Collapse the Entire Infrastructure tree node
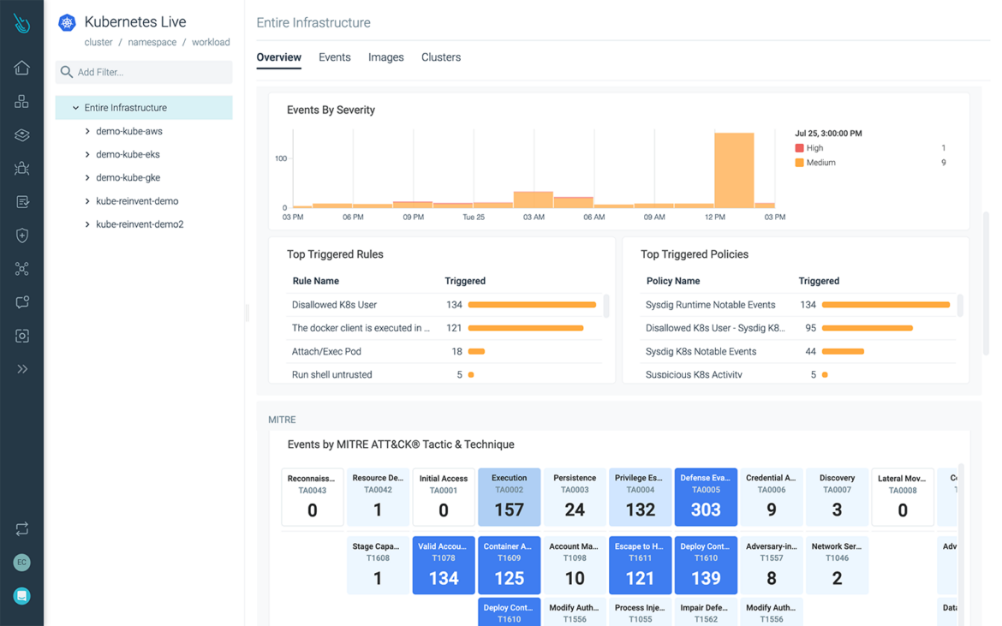This screenshot has width=1002, height=626. [75, 108]
